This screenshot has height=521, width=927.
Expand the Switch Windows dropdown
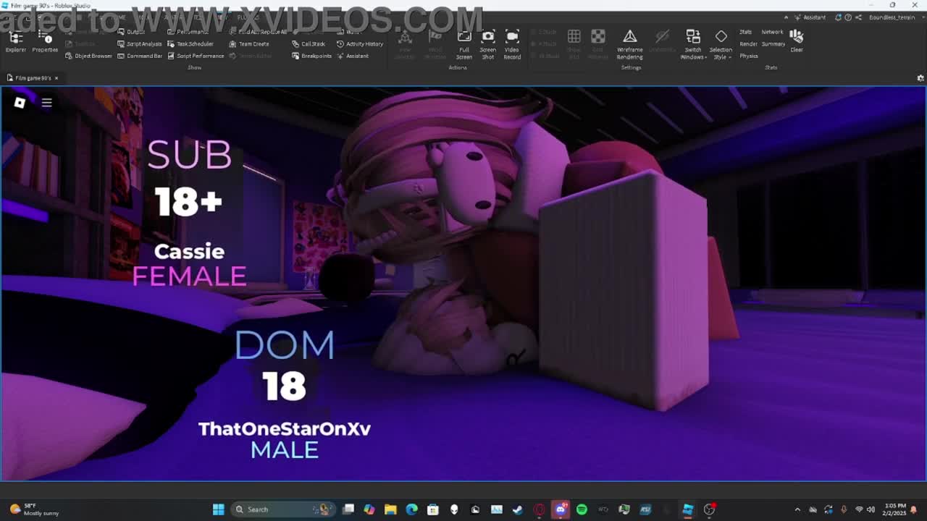(693, 45)
